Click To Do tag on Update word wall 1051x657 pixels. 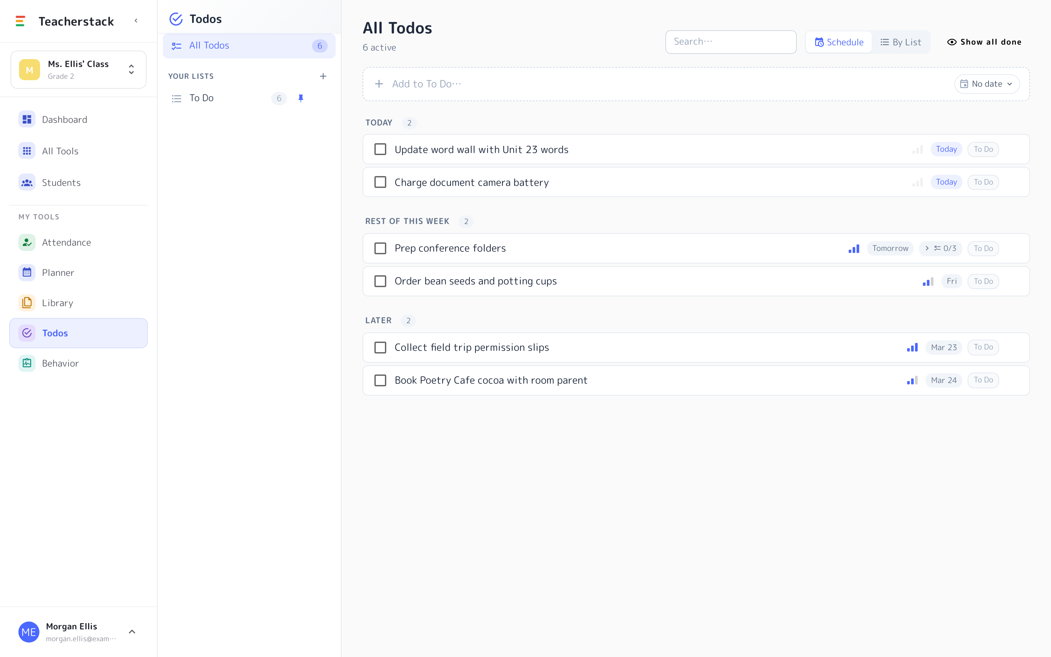tap(983, 149)
